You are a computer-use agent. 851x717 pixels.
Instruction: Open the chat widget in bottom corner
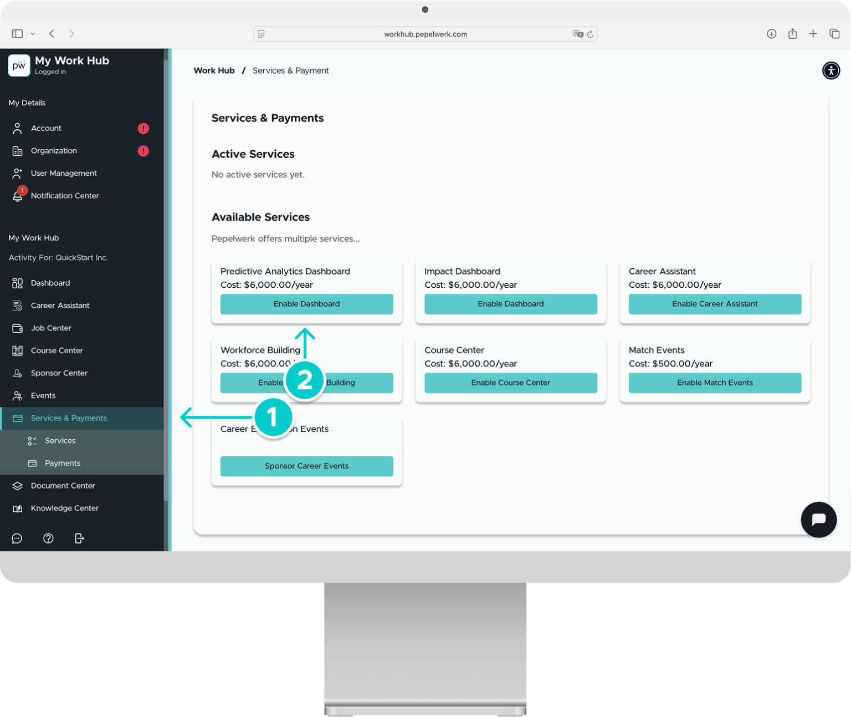(818, 520)
